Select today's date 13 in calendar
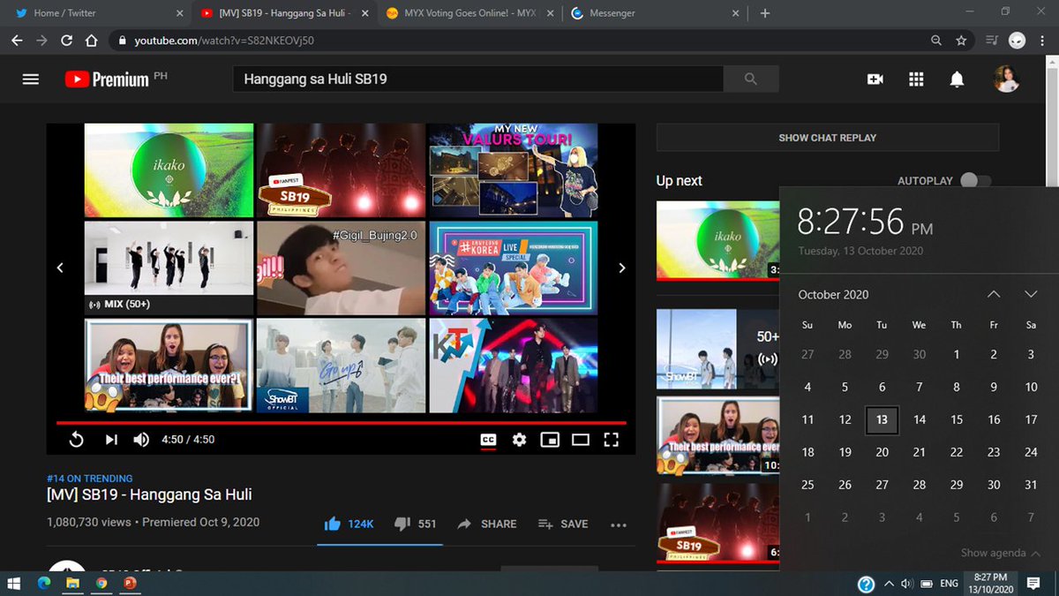Viewport: 1059px width, 596px height. click(882, 420)
